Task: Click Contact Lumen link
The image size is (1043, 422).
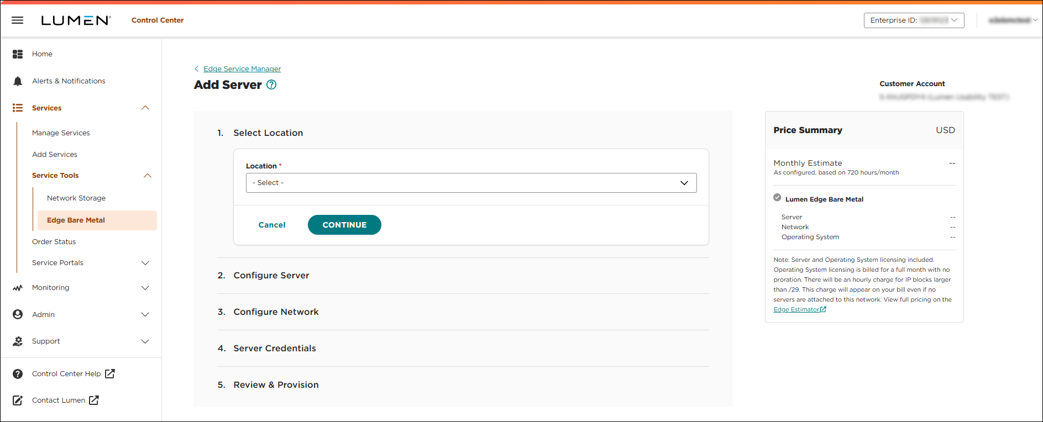Action: pos(59,400)
